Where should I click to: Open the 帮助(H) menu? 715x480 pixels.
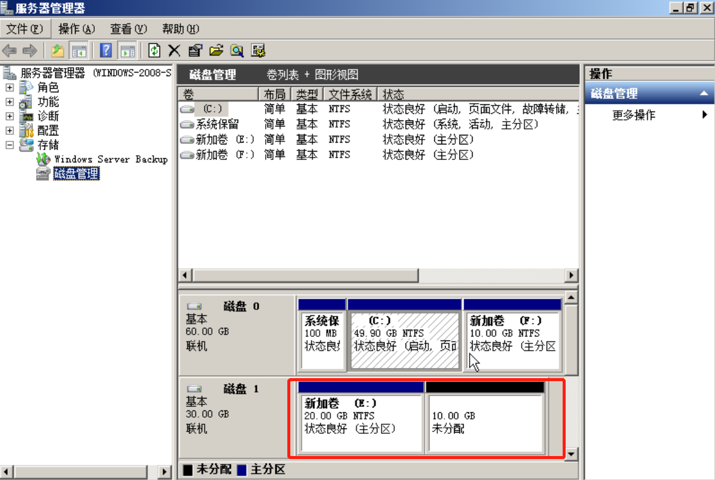181,29
